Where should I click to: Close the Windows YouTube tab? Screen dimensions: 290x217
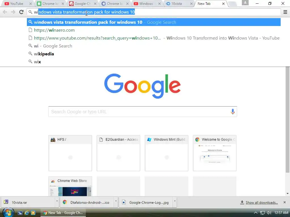159,4
